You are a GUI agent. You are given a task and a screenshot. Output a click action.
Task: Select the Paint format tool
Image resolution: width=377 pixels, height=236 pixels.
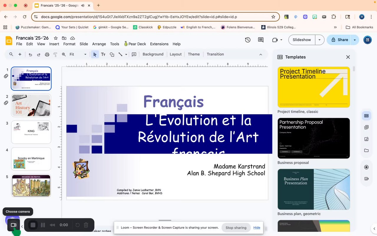pyautogui.click(x=55, y=54)
